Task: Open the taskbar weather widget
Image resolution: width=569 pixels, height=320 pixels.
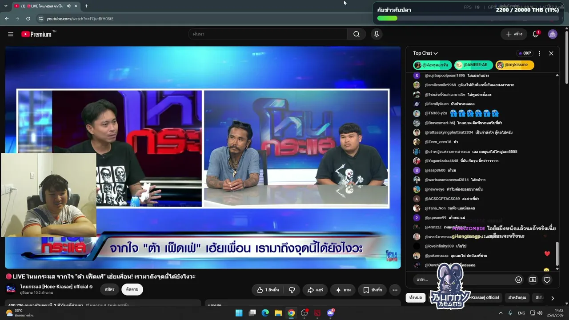Action: pos(20,313)
